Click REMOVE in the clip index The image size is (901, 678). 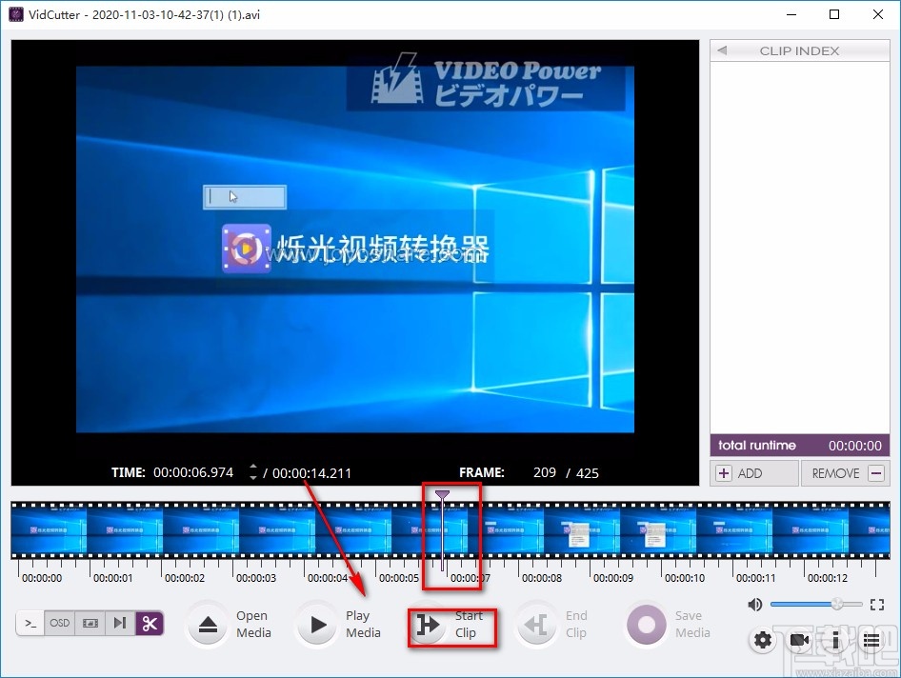pos(846,473)
